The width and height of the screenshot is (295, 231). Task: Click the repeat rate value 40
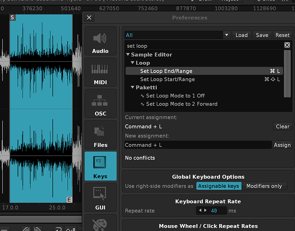click(214, 211)
